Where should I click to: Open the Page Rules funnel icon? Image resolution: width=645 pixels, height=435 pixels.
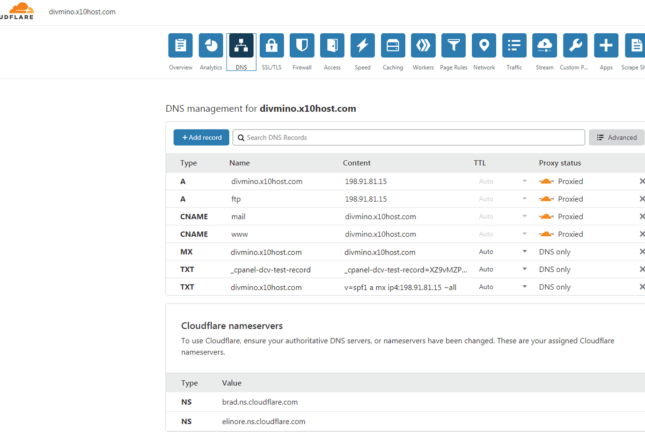[454, 45]
